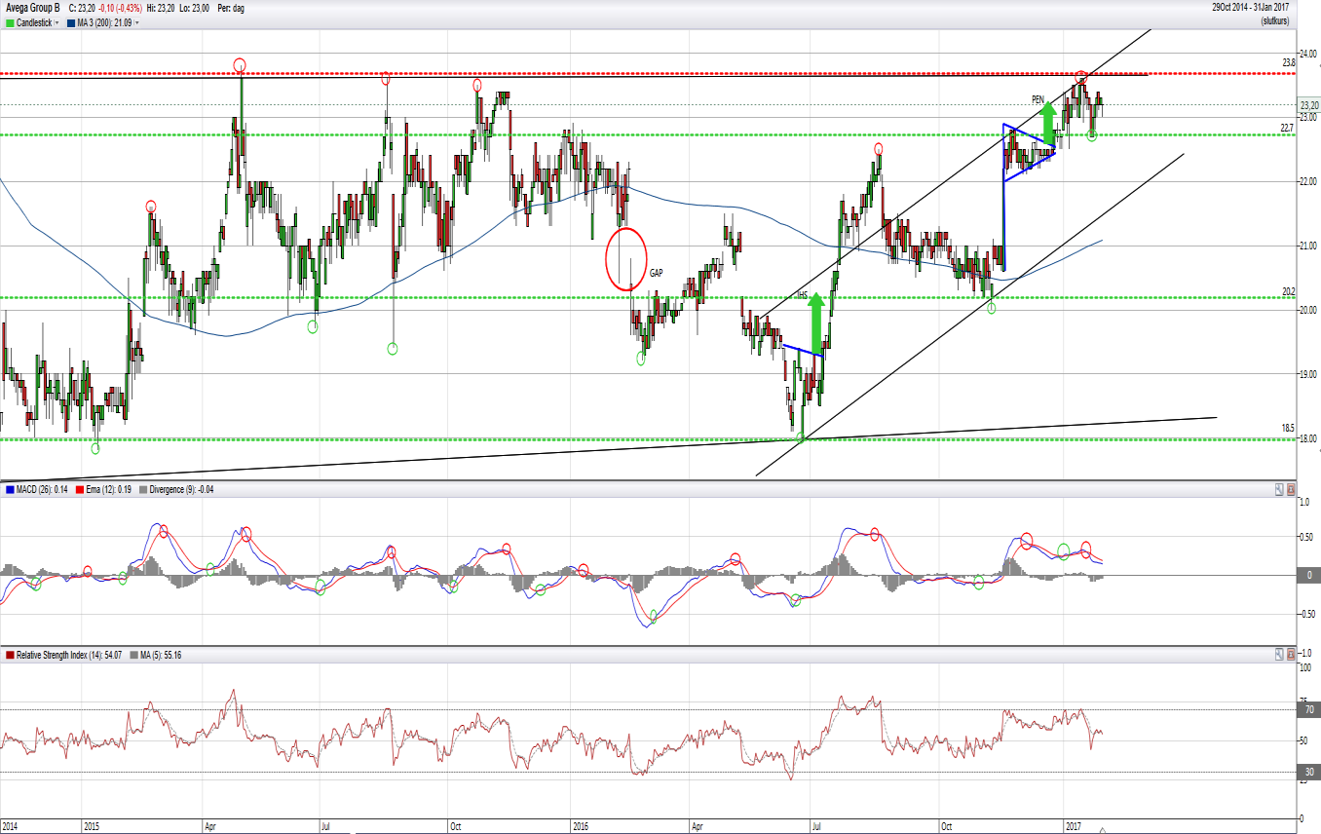Viewport: 1321px width, 834px height.
Task: Click the GAP annotation text
Action: [657, 274]
